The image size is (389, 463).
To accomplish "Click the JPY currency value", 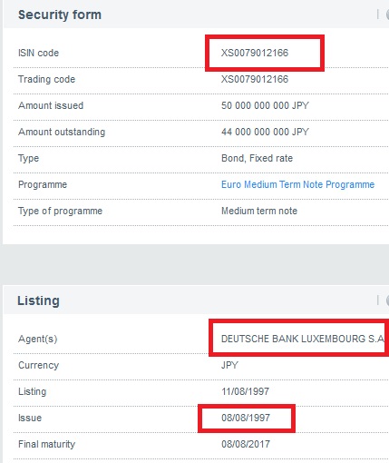I will pyautogui.click(x=229, y=365).
